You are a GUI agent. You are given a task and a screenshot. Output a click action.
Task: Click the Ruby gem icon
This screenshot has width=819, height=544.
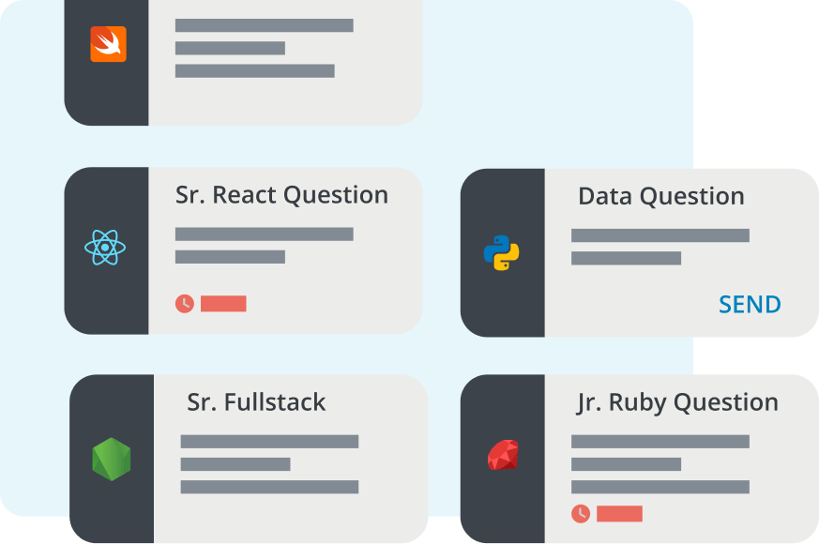point(503,455)
